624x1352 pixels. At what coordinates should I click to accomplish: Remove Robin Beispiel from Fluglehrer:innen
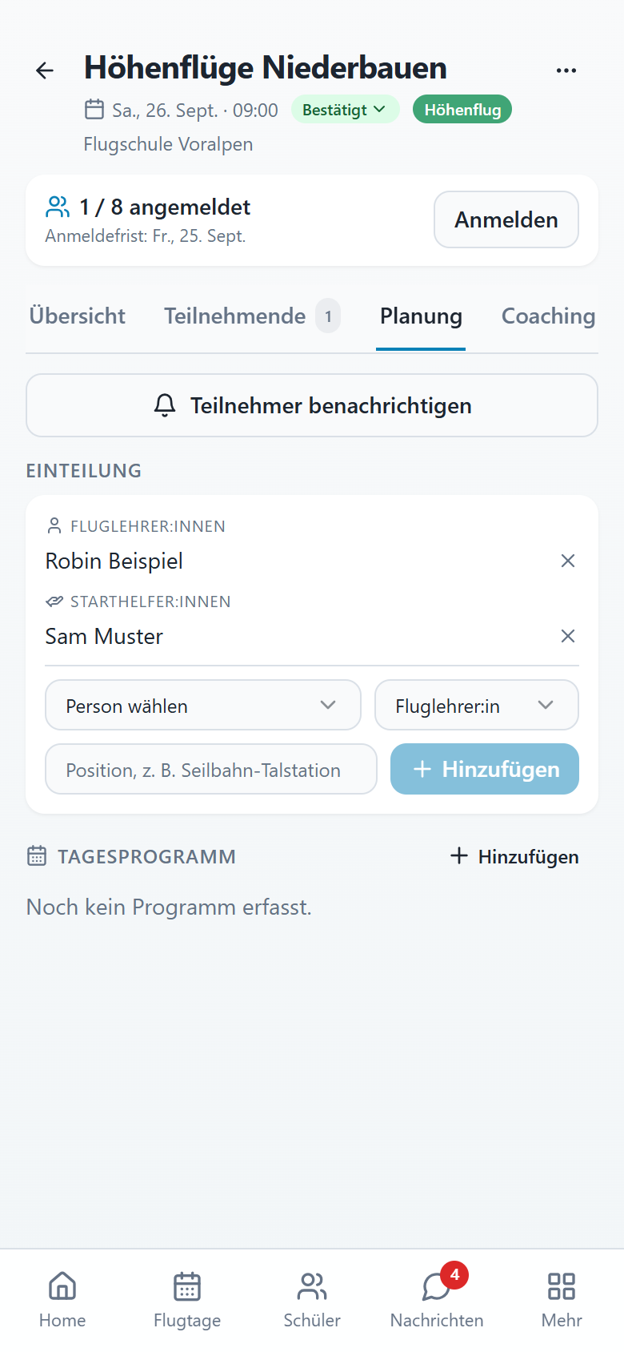[x=568, y=561]
